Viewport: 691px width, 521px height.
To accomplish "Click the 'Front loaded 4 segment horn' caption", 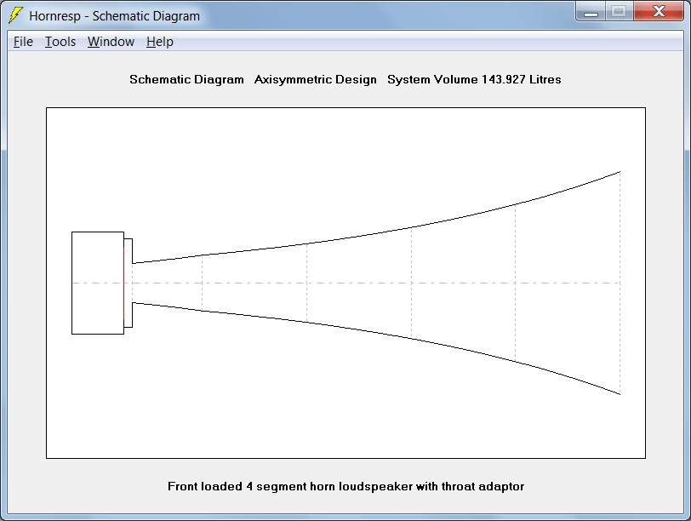I will [346, 486].
